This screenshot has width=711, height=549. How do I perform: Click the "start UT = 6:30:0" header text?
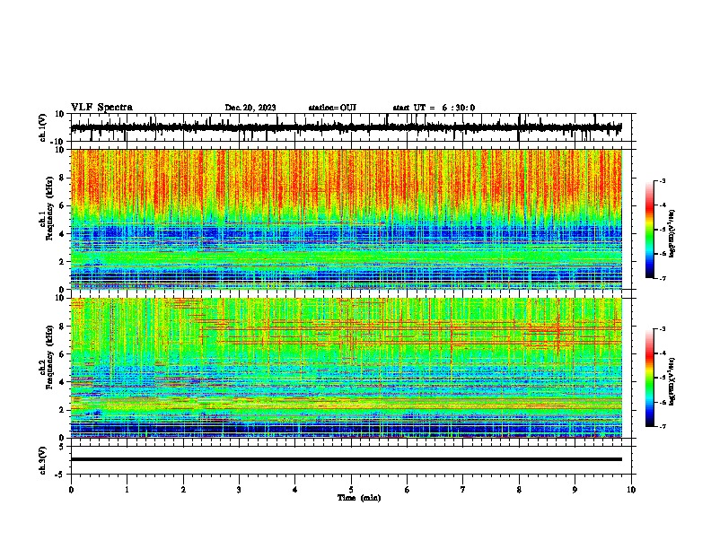point(434,108)
